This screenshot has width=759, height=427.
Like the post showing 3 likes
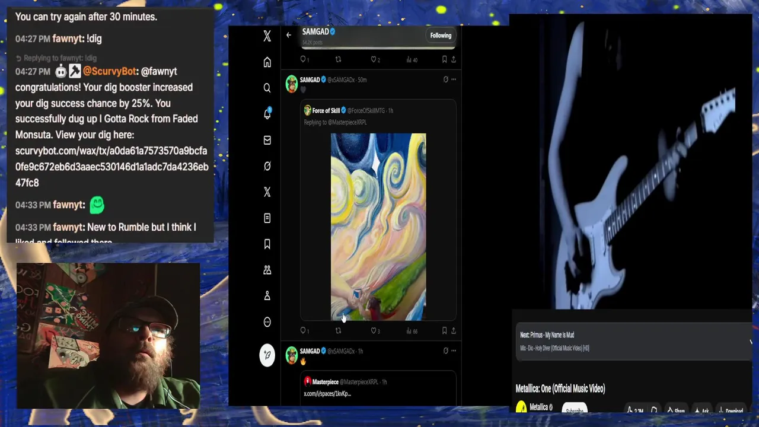(375, 331)
